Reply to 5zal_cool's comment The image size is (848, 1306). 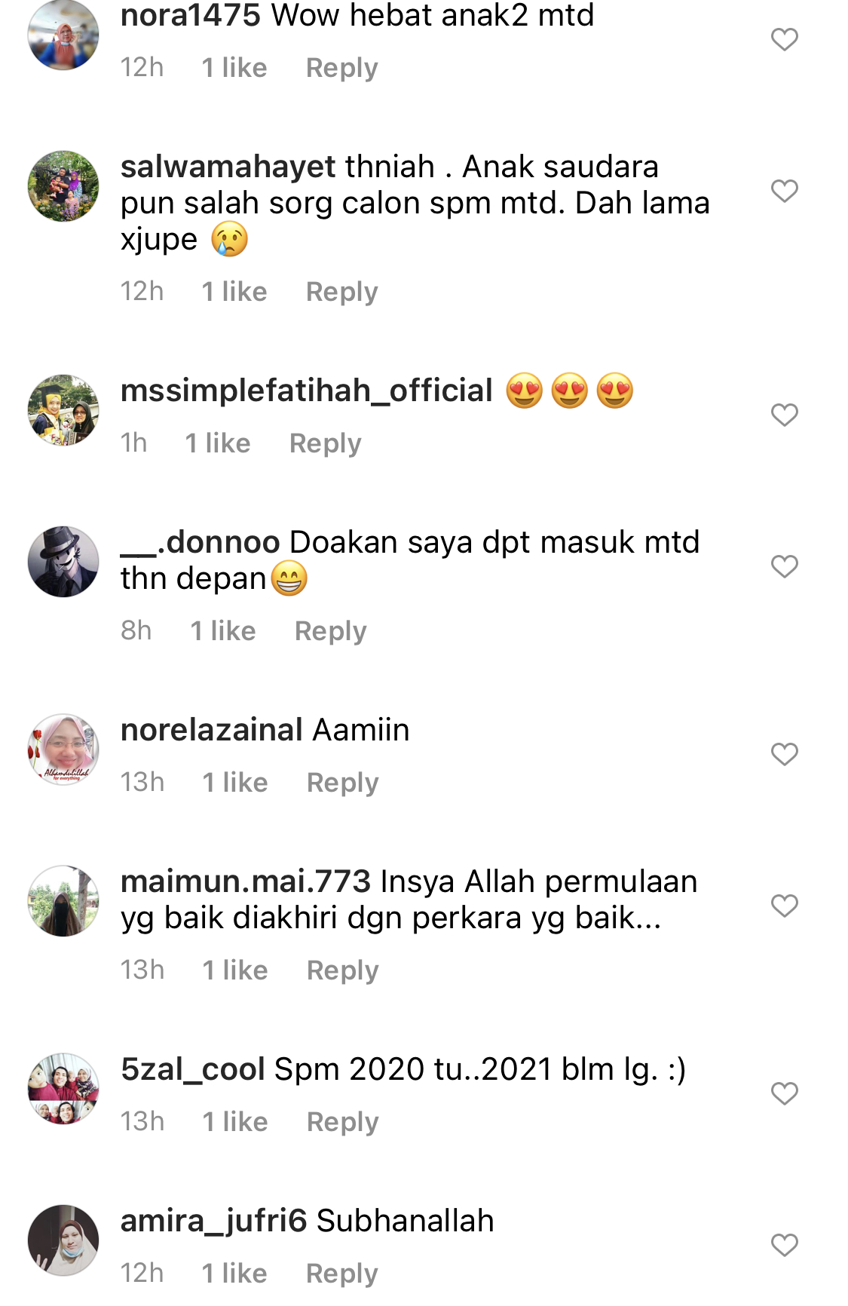(342, 1122)
